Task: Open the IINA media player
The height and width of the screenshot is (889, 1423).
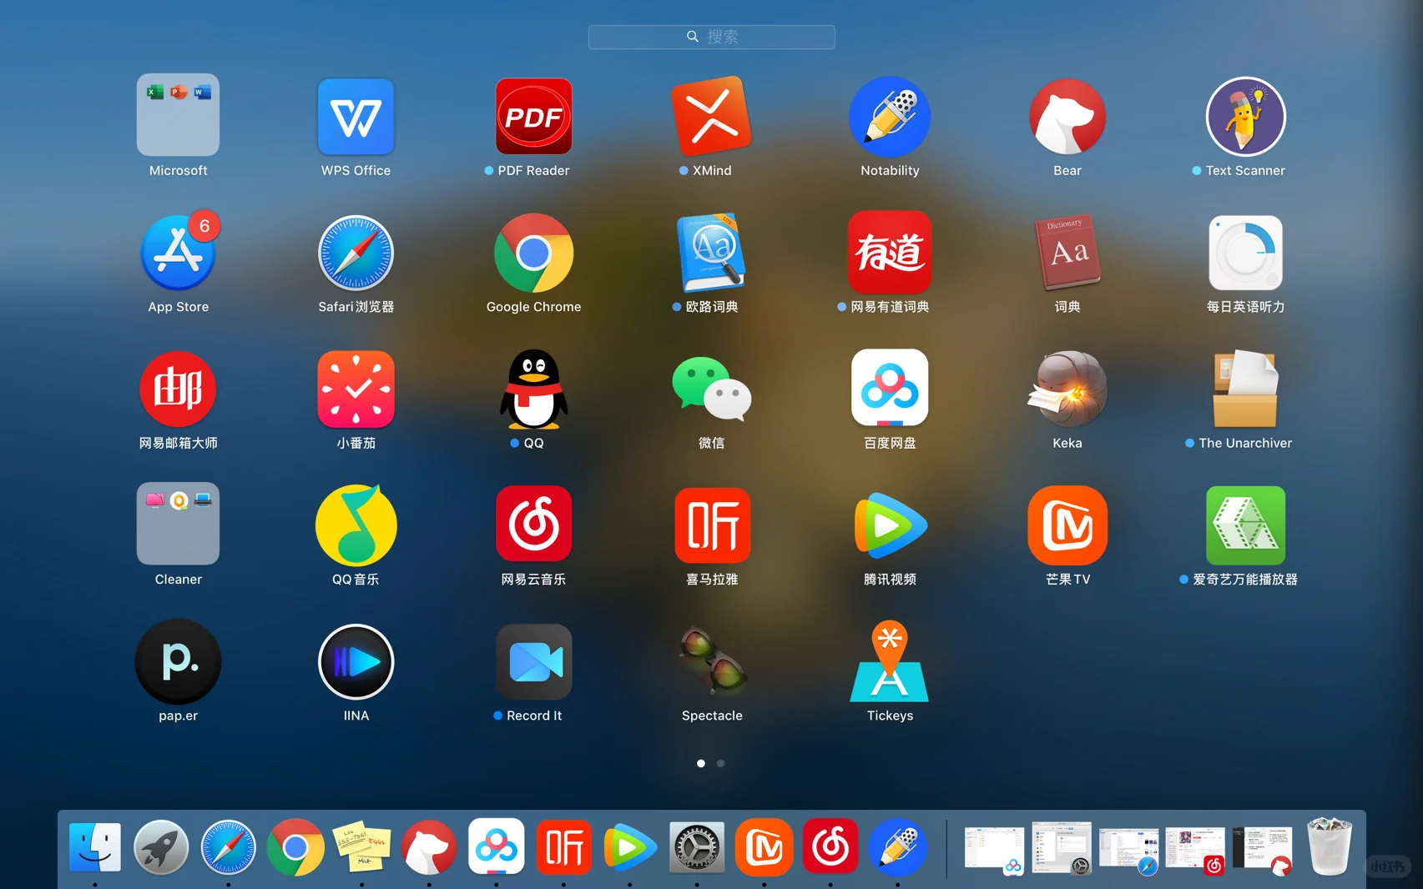Action: tap(356, 661)
